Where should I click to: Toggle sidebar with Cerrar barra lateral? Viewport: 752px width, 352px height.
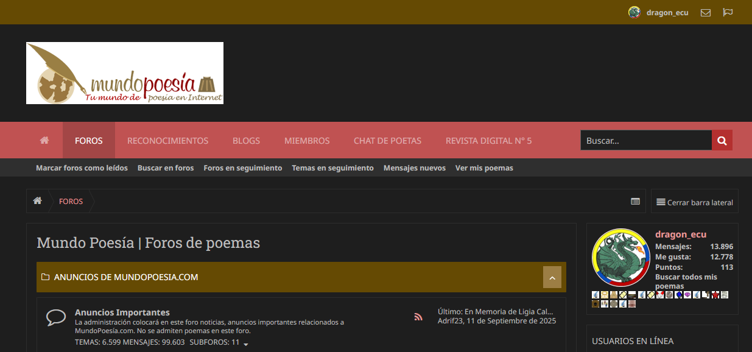[695, 202]
